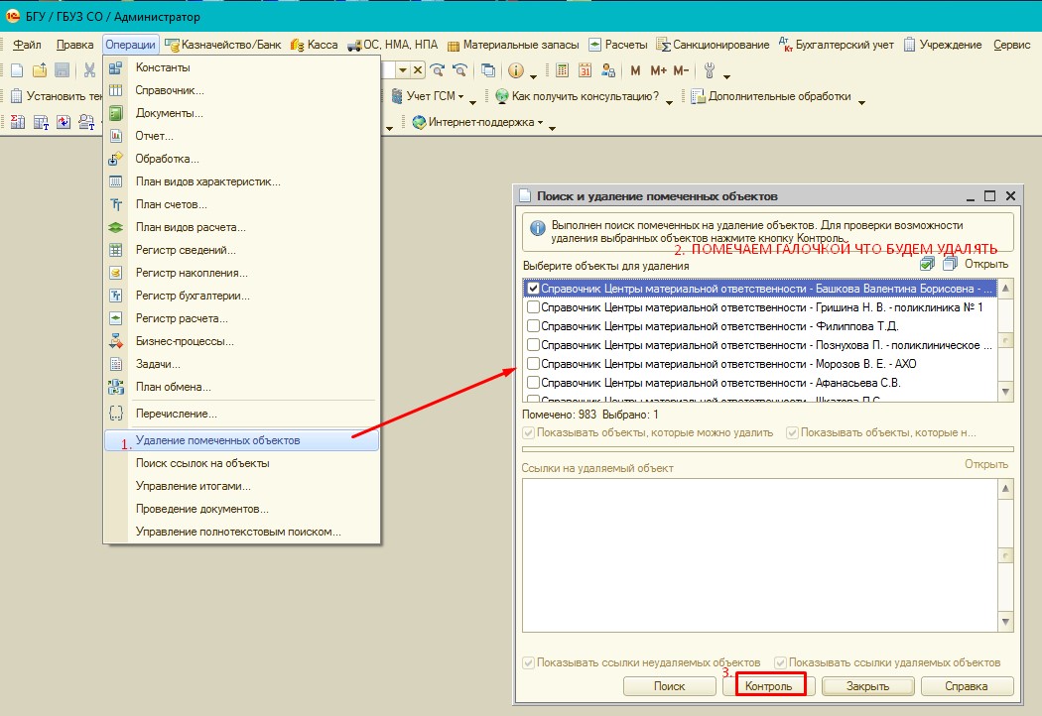Click the yellow Open folder toolbar icon

(39, 70)
